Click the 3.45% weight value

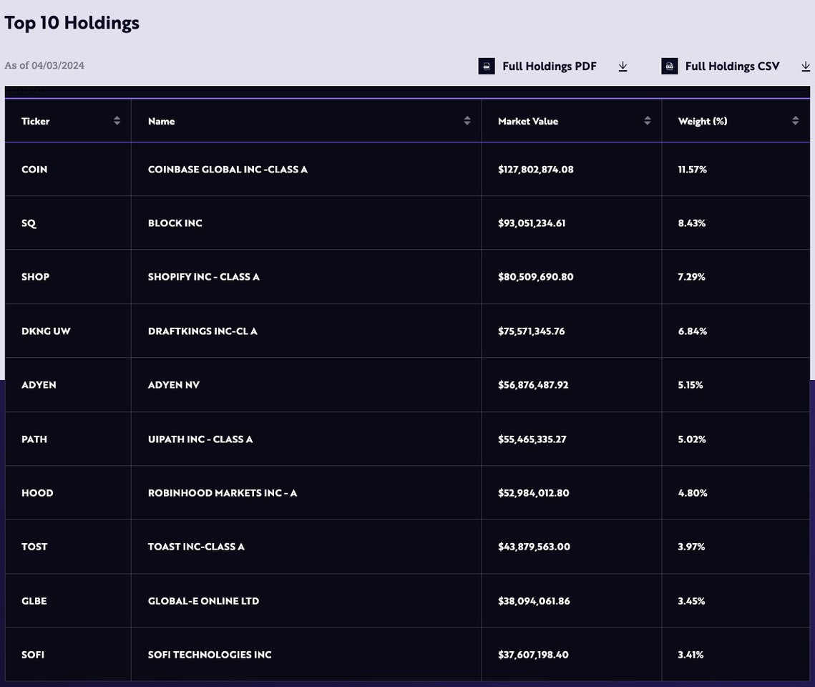coord(691,601)
